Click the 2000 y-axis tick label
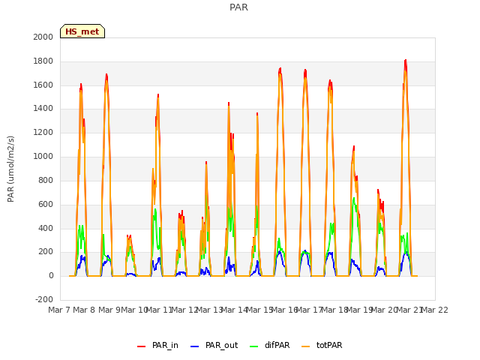 point(43,37)
